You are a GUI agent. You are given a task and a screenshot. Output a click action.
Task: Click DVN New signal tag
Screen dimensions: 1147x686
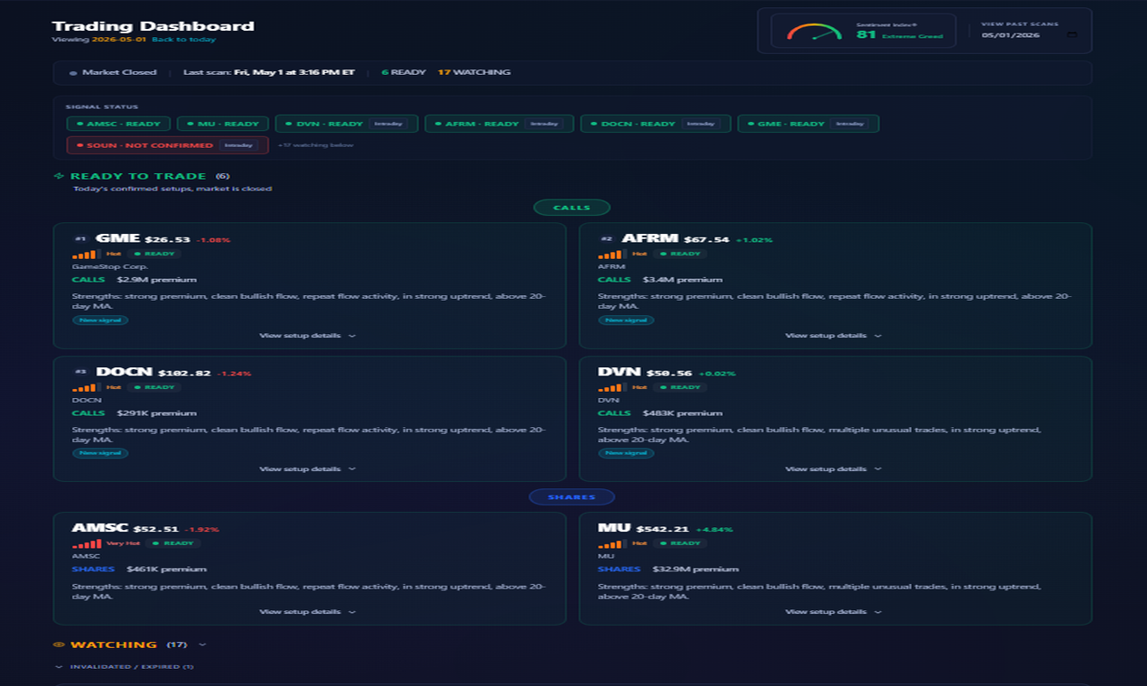click(626, 453)
